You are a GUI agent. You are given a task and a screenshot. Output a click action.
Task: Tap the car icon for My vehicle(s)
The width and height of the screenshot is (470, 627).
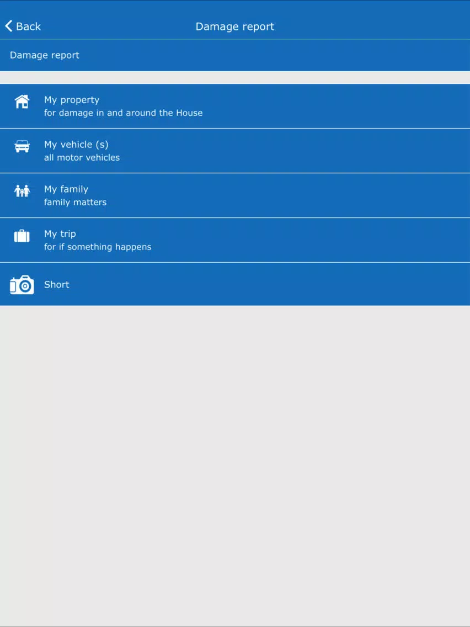coord(22,146)
